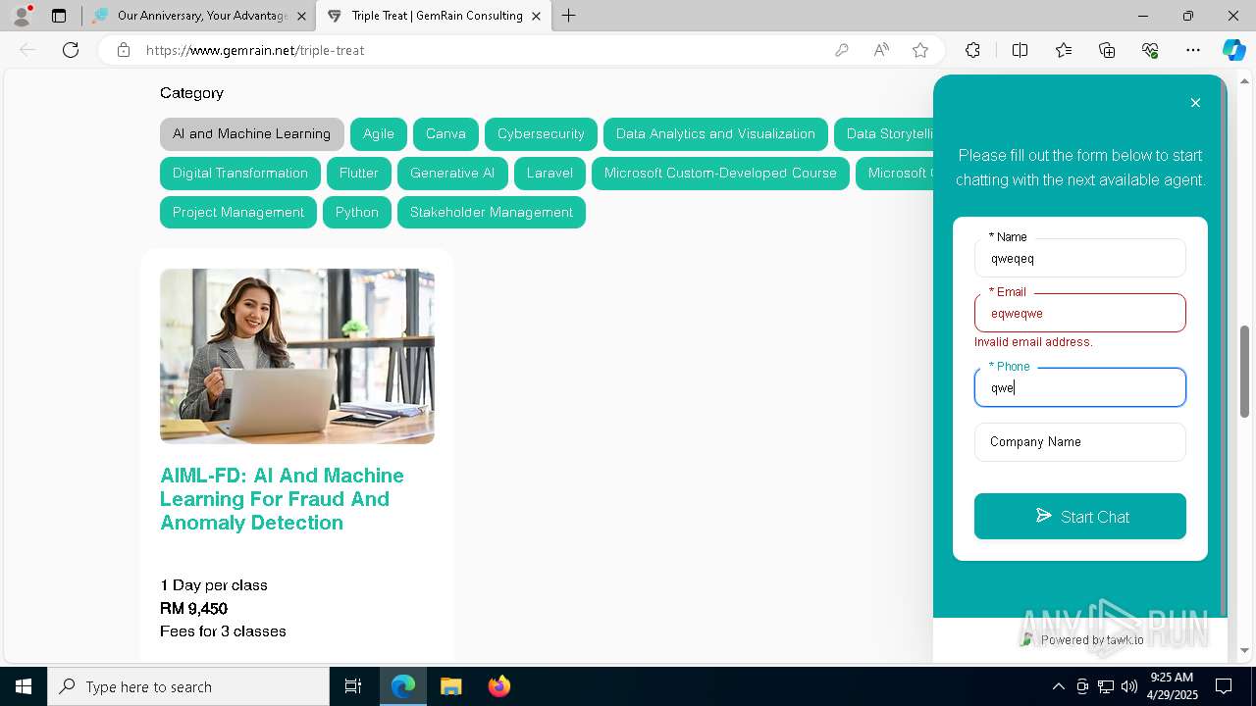The width and height of the screenshot is (1256, 706).
Task: Open a new tab with plus button
Action: (x=569, y=16)
